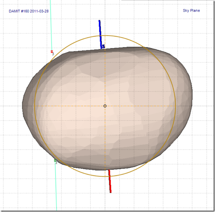Click the red chord marker labeled 3
The width and height of the screenshot is (215, 212).
52,52
